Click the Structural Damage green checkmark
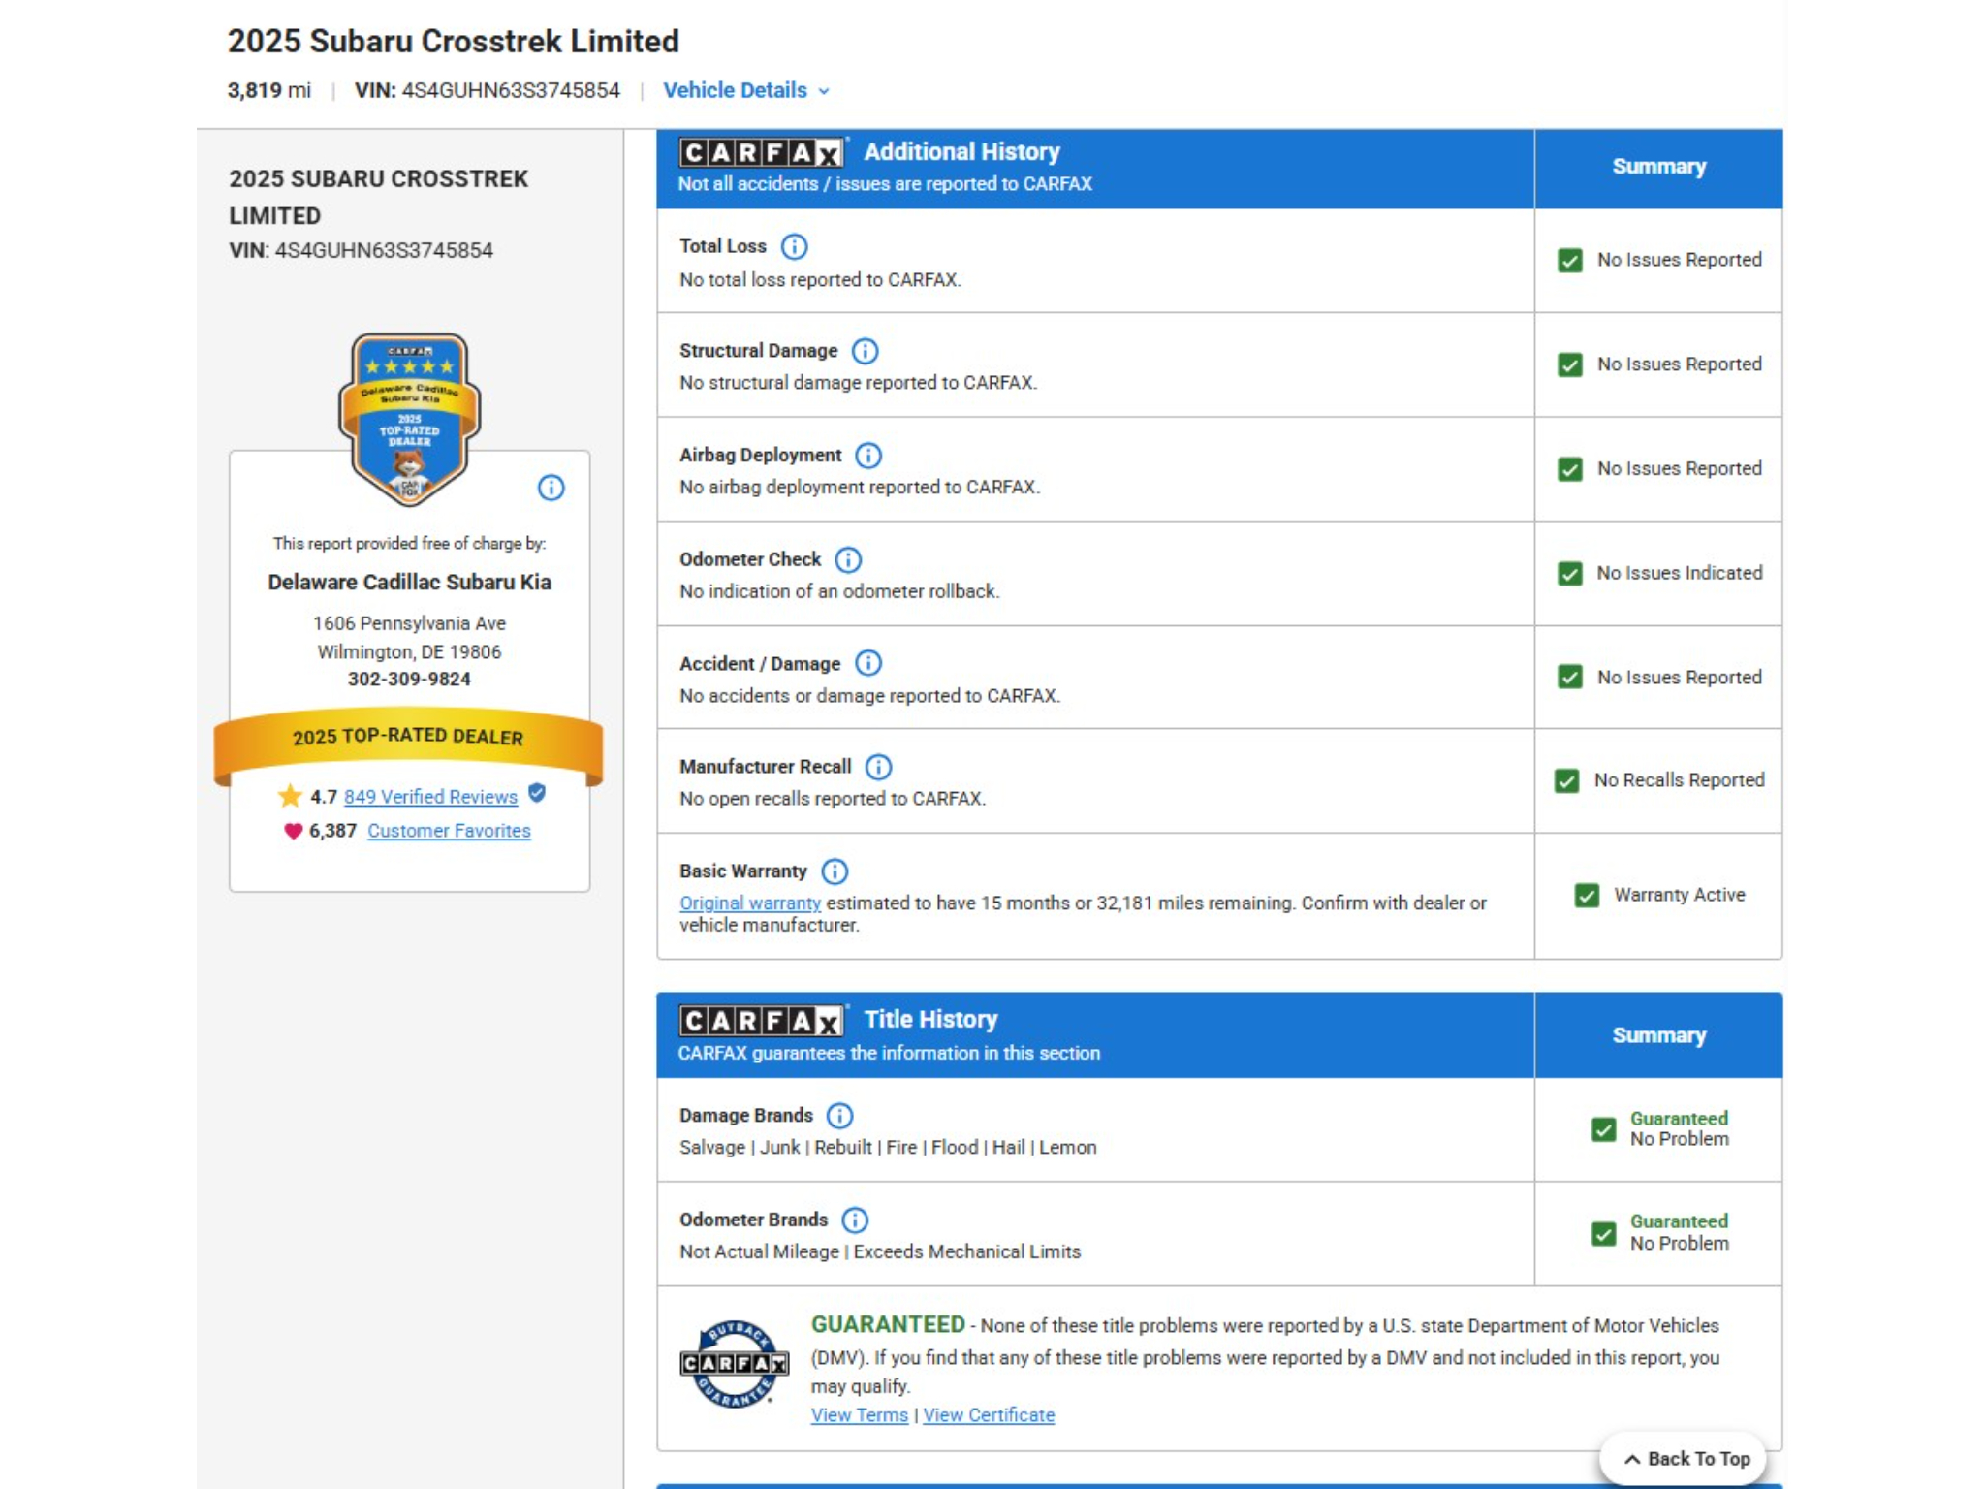Screen dimensions: 1985x1489 pyautogui.click(x=1570, y=364)
